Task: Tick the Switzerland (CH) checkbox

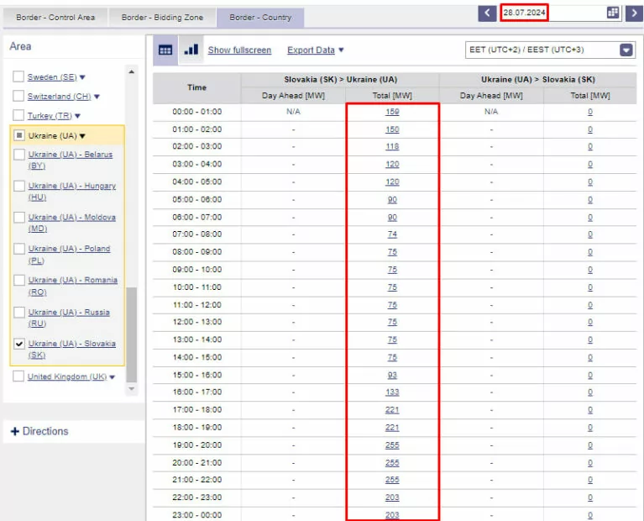Action: pyautogui.click(x=18, y=96)
